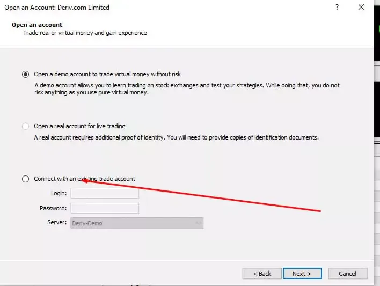
Task: Close the Open an Account dialog
Action: 361,7
